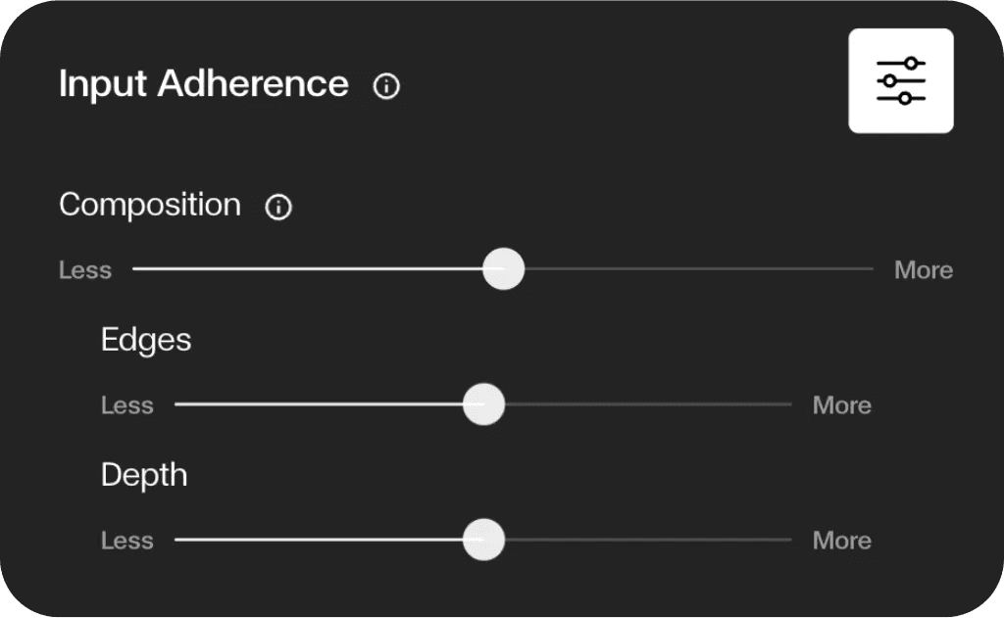Click the Less label of Edges slider
The height and width of the screenshot is (618, 1004).
point(126,404)
